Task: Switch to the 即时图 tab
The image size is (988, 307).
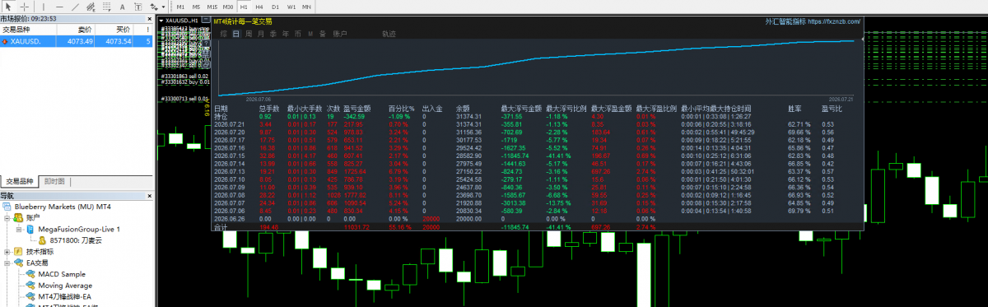Action: [55, 181]
